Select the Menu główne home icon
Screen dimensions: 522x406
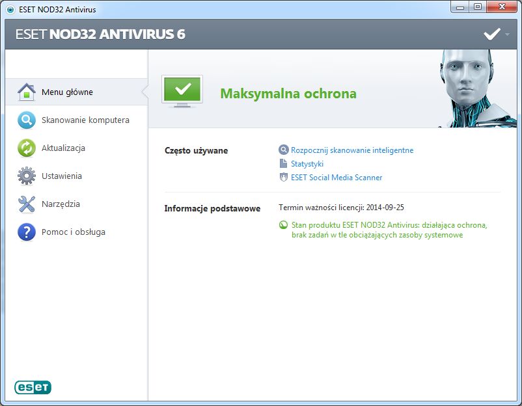coord(26,92)
